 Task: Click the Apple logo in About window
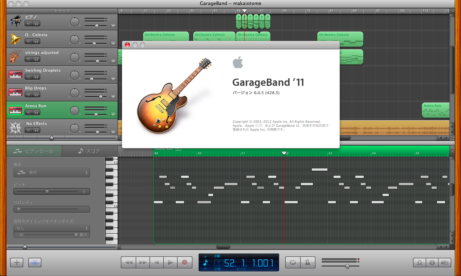[238, 62]
